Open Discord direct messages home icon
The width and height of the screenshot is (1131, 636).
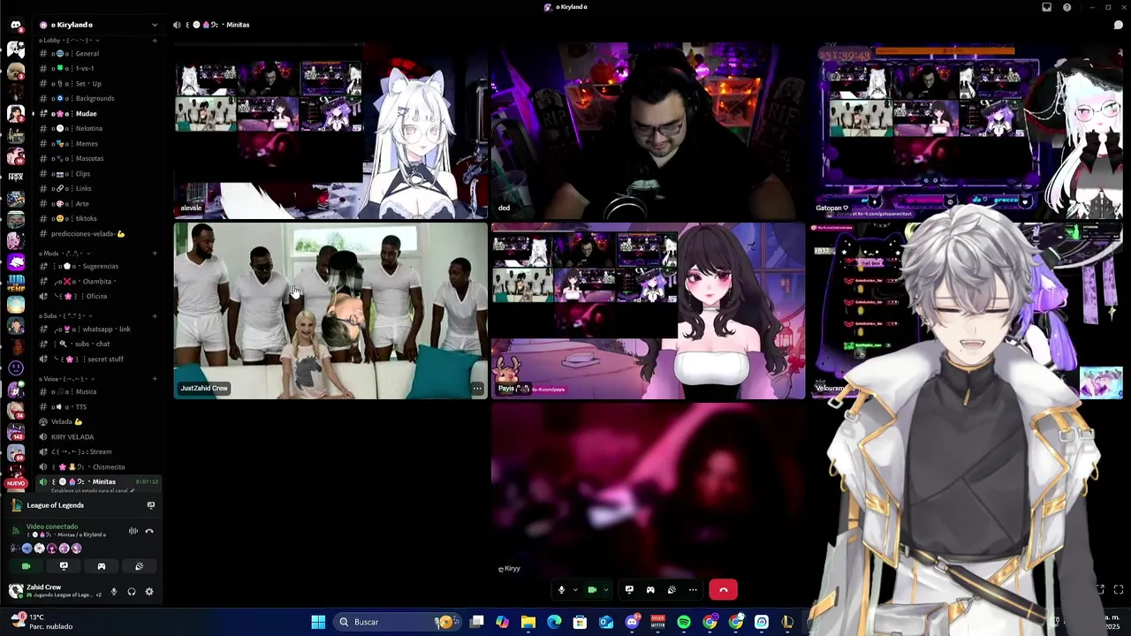pos(15,25)
